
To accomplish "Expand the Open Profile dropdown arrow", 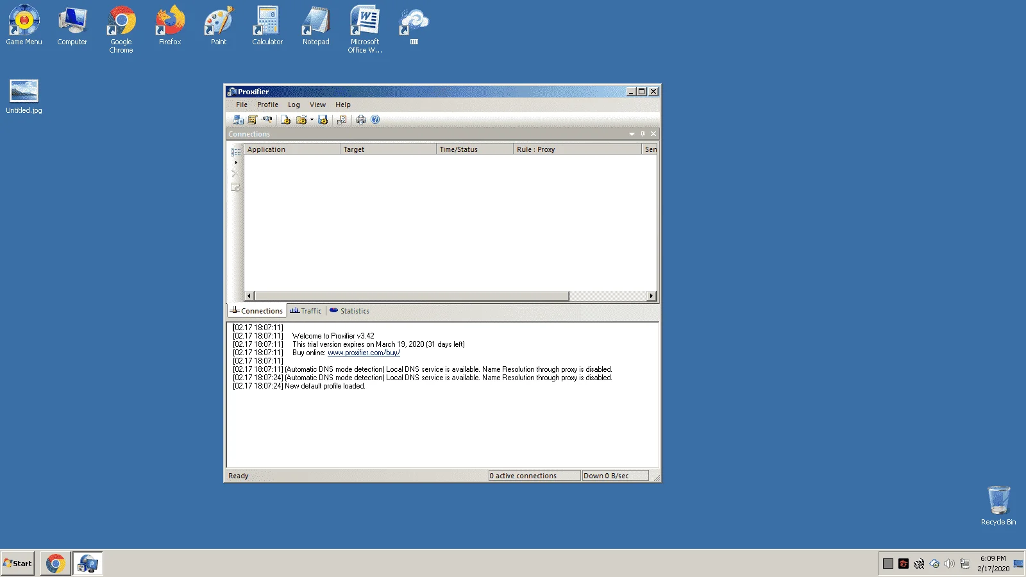I will (312, 120).
